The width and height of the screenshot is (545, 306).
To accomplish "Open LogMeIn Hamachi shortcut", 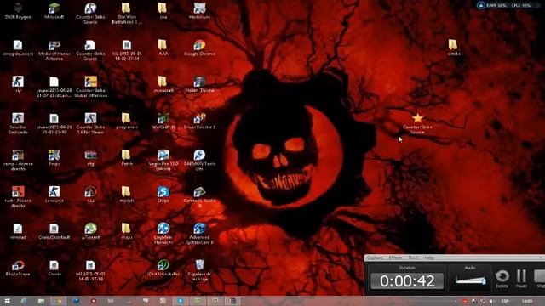I will 163,234.
